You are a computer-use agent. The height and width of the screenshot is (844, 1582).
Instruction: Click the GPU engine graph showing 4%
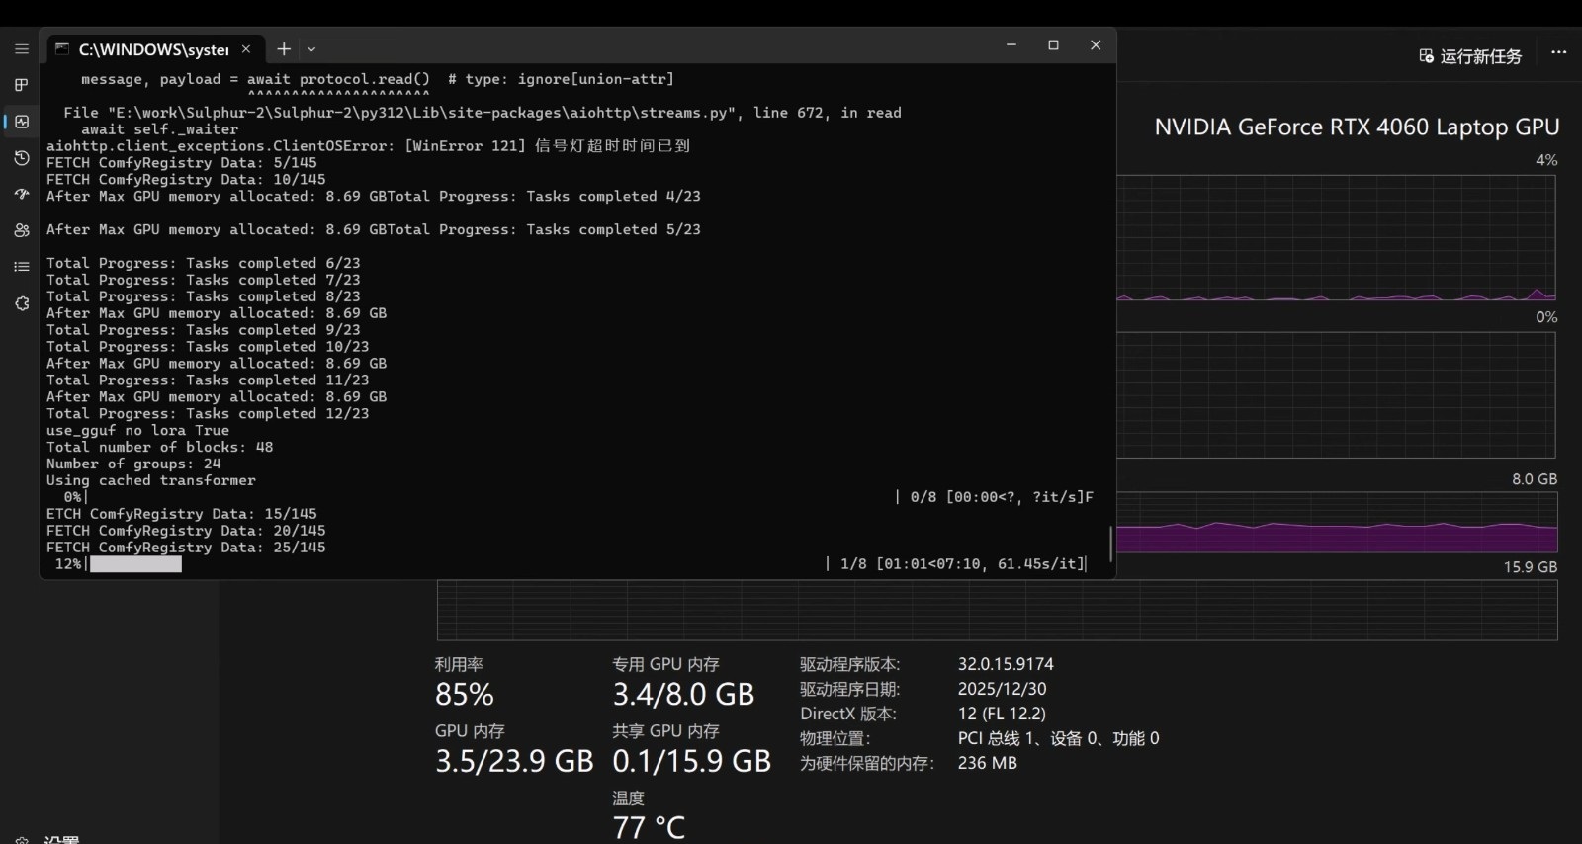coord(1337,238)
